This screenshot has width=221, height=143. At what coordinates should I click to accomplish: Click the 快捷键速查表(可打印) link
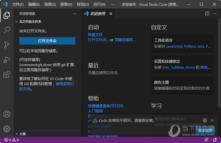click(106, 106)
